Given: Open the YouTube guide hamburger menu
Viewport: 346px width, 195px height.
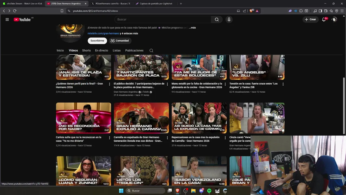Looking at the screenshot, I should click(7, 19).
